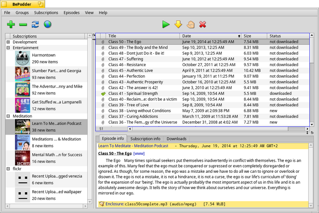Viewport: 319px width, 213px height.
Task: Click the blue refresh arrows icon
Action: coord(35,24)
